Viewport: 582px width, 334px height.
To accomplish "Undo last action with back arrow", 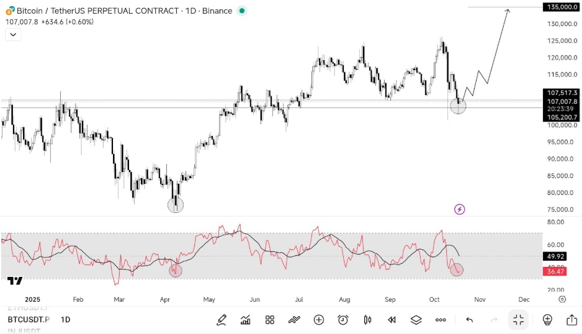I will (470, 320).
